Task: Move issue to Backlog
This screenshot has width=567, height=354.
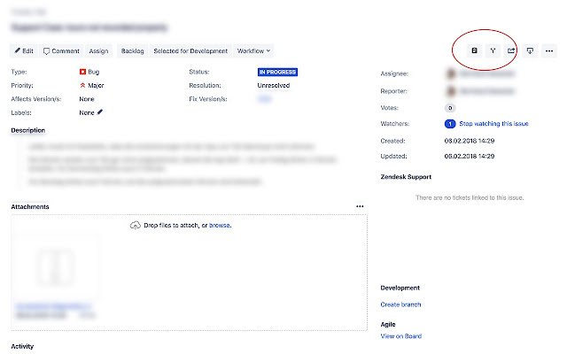Action: pos(132,51)
